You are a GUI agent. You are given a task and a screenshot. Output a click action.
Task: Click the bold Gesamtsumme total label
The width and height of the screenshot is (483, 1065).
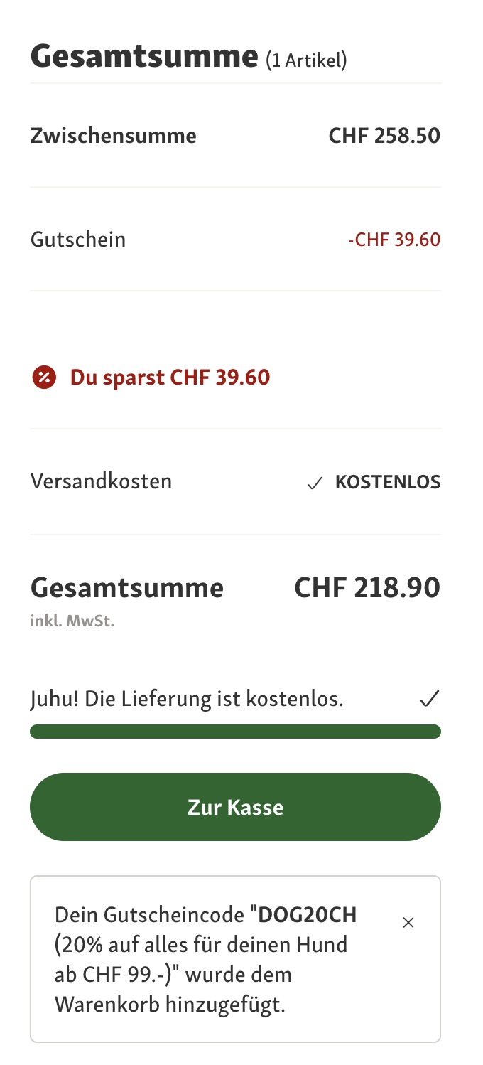point(127,588)
